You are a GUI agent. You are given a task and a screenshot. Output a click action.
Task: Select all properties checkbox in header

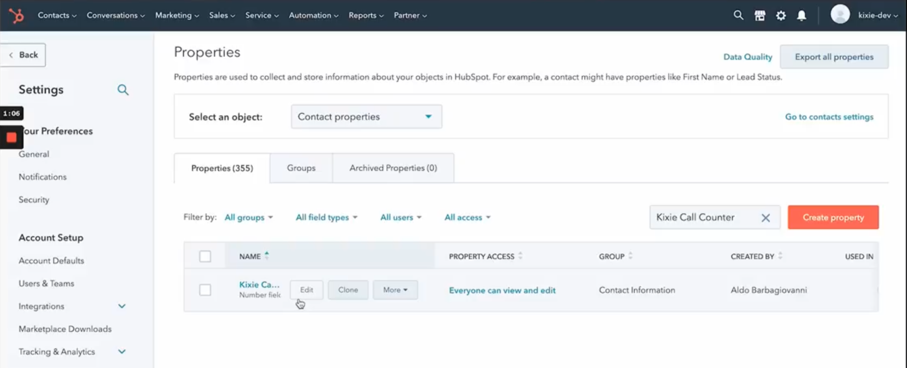click(x=205, y=256)
